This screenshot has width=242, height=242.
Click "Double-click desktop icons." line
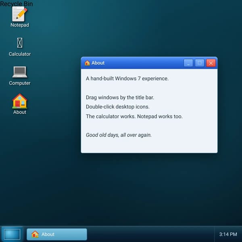coord(118,107)
